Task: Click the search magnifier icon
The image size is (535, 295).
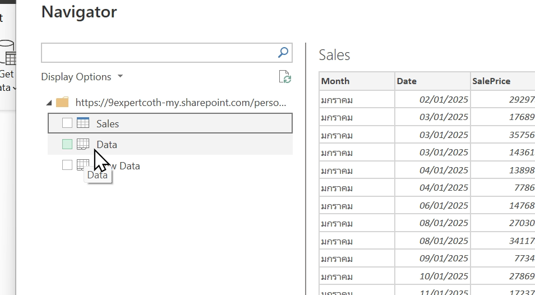Action: pyautogui.click(x=283, y=53)
